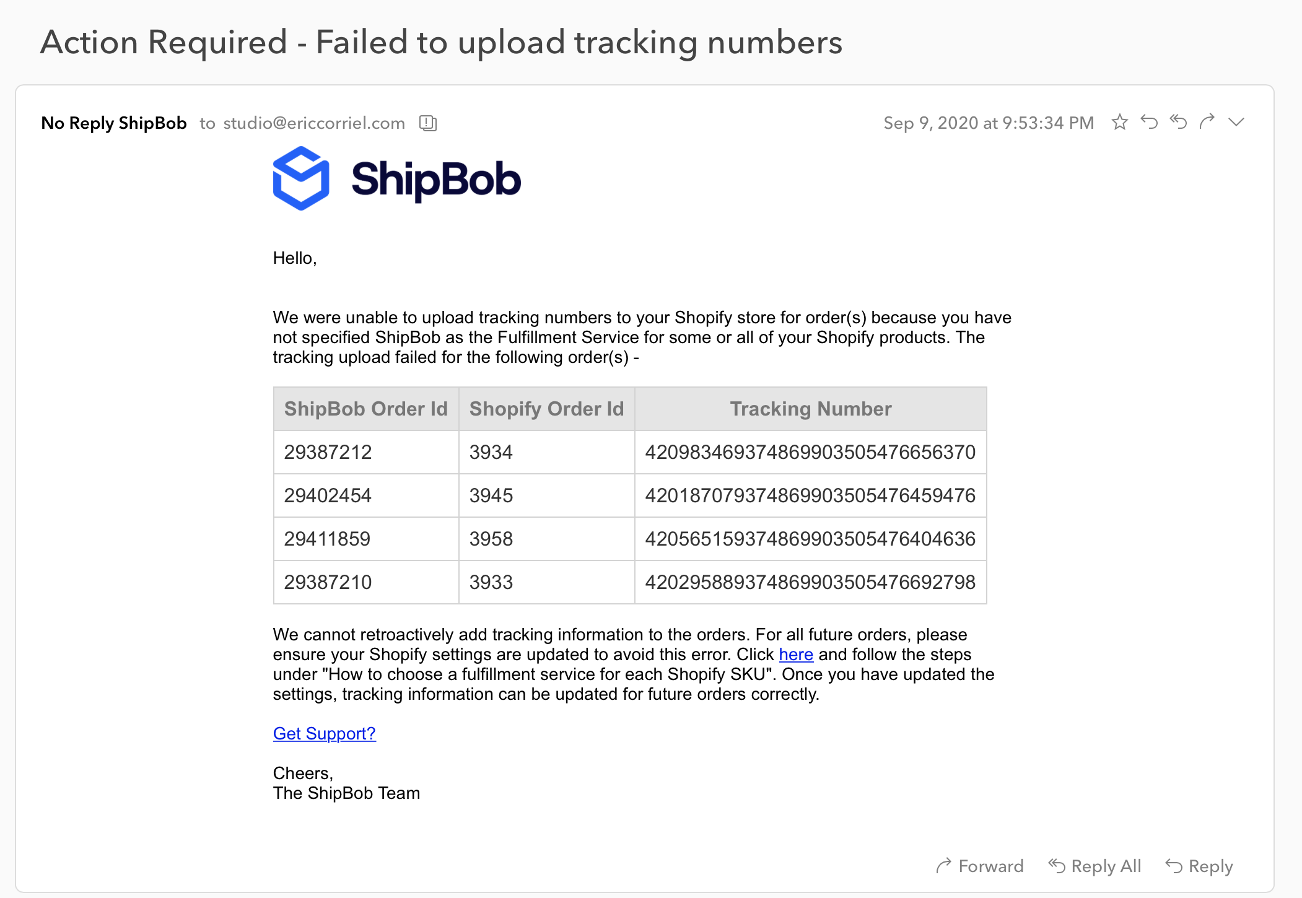Image resolution: width=1302 pixels, height=898 pixels.
Task: Star this ShipBob email
Action: (1119, 122)
